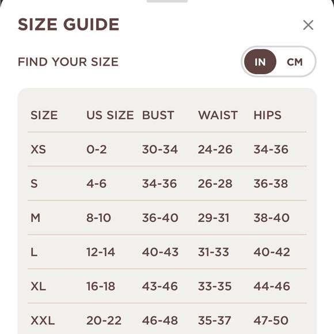Grab the sheet drag handle at top

click(167, 1)
